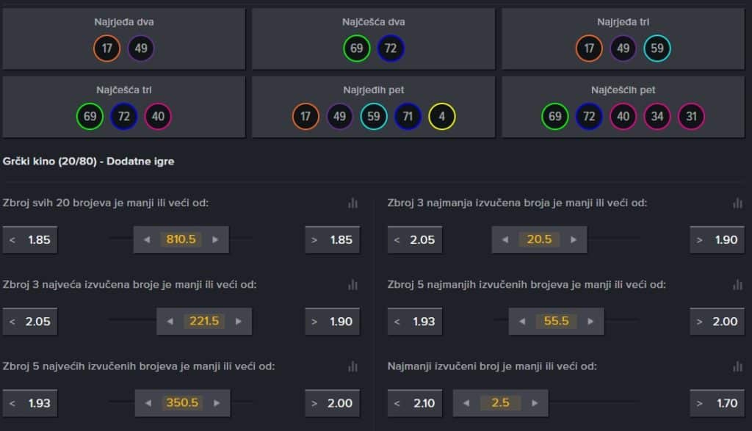Open stats chart for sum of 20 numbers
This screenshot has width=752, height=431.
352,203
